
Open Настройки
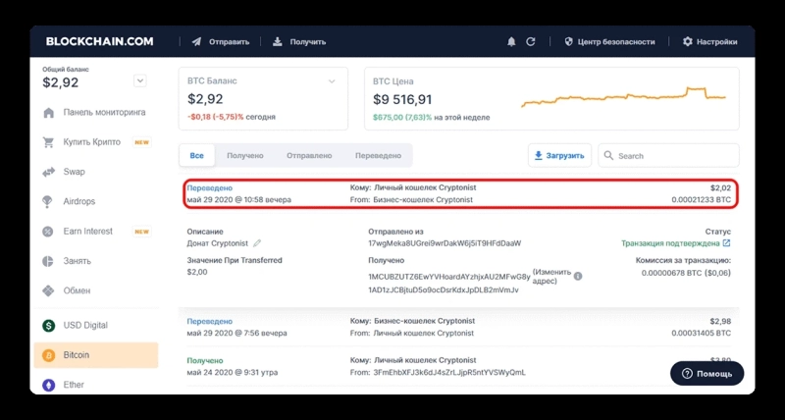point(717,42)
